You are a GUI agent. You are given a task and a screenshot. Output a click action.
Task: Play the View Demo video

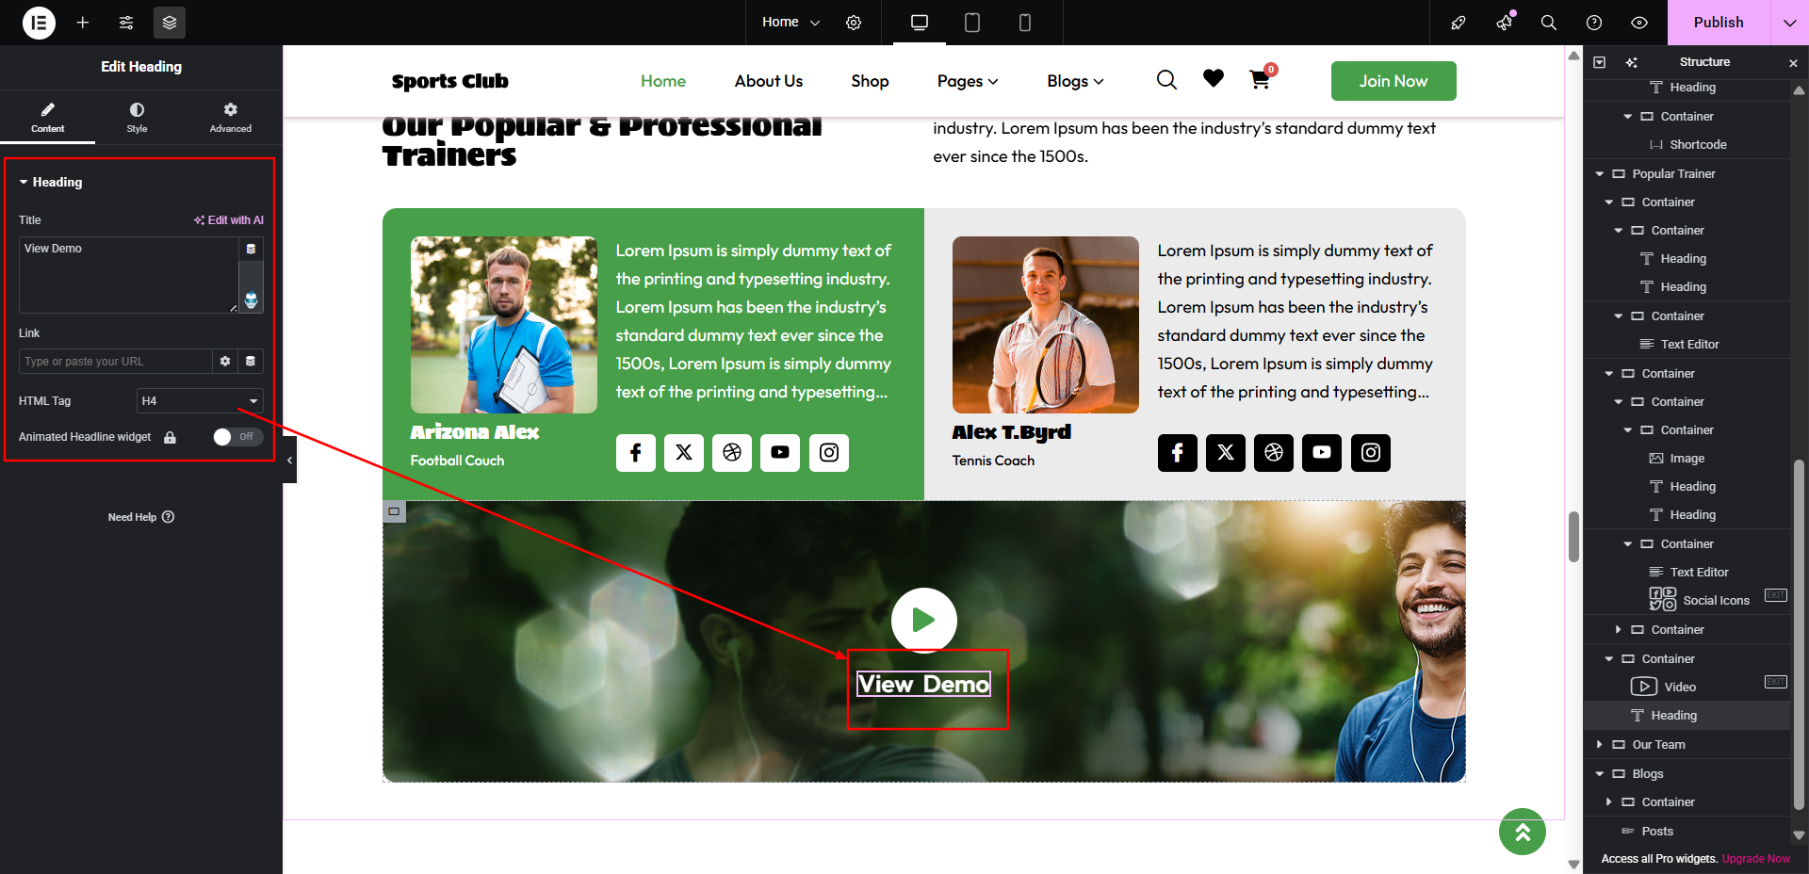click(x=923, y=620)
